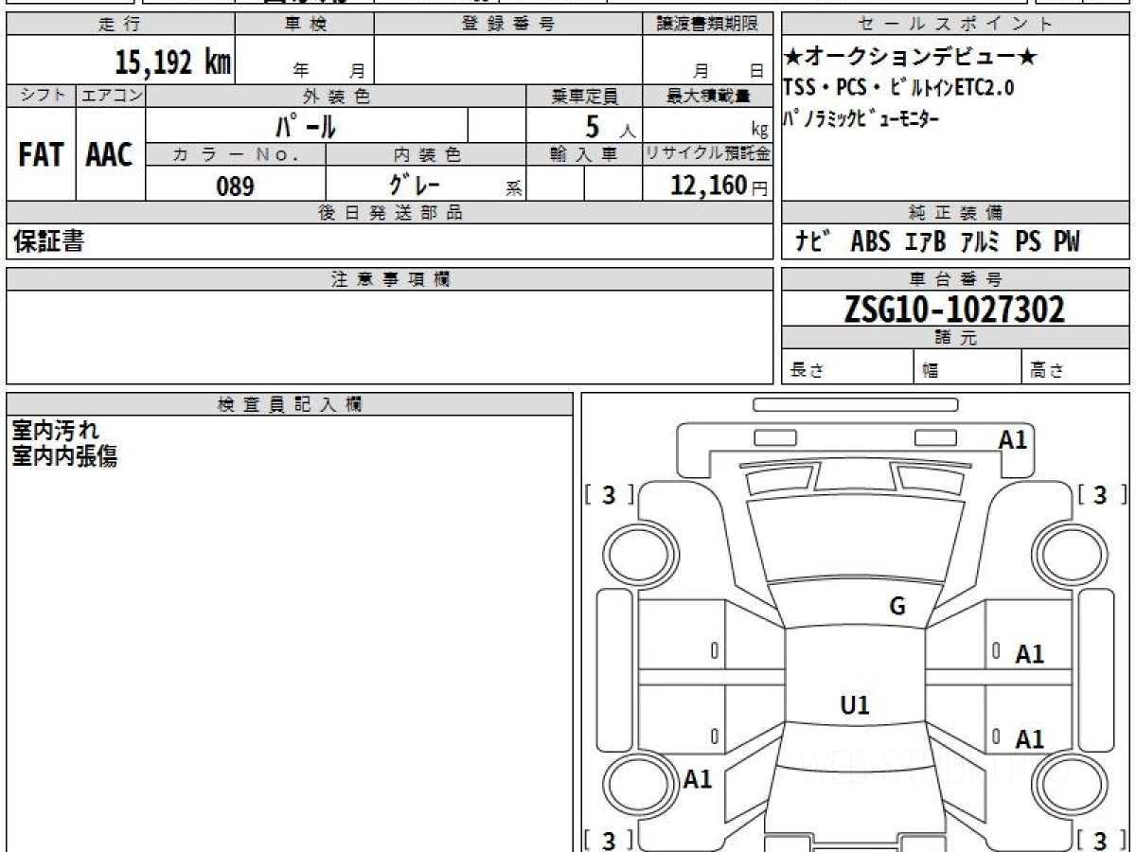The image size is (1136, 852).
Task: Select the inspector note 室内汚れ
Action: (55, 431)
